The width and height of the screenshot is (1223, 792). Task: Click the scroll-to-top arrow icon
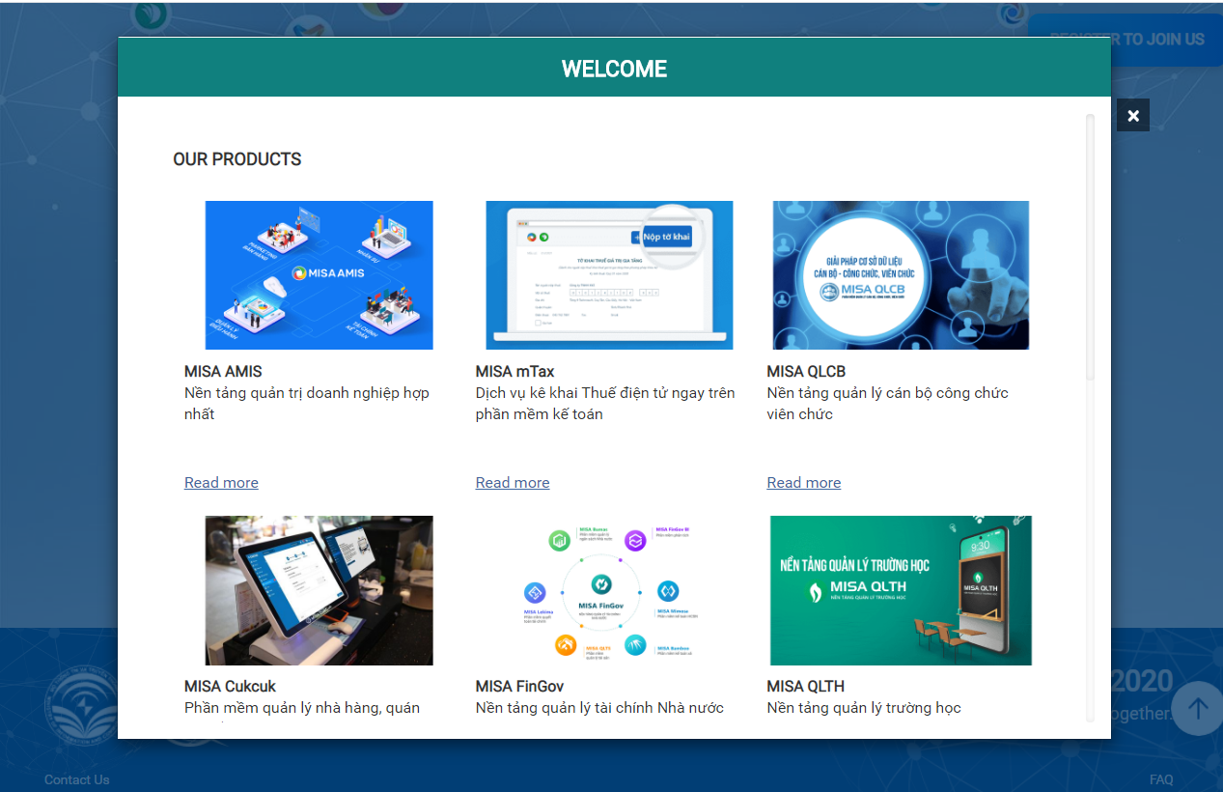click(x=1198, y=709)
